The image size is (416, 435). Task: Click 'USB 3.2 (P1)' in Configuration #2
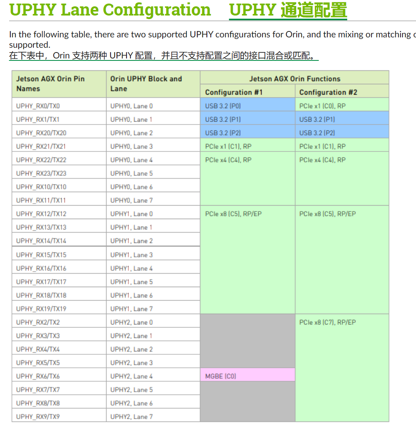[342, 118]
